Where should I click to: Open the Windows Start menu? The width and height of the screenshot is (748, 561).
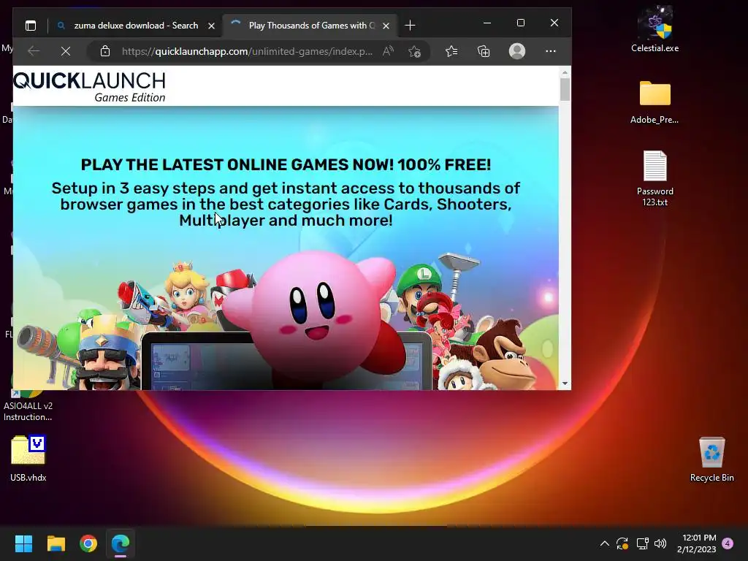[x=23, y=543]
